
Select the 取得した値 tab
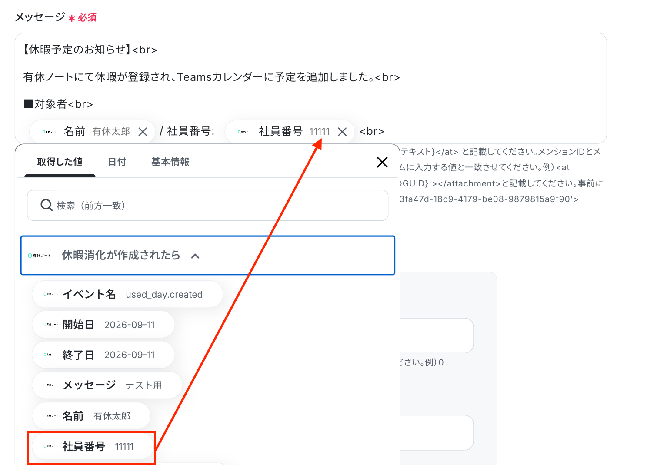pyautogui.click(x=60, y=162)
